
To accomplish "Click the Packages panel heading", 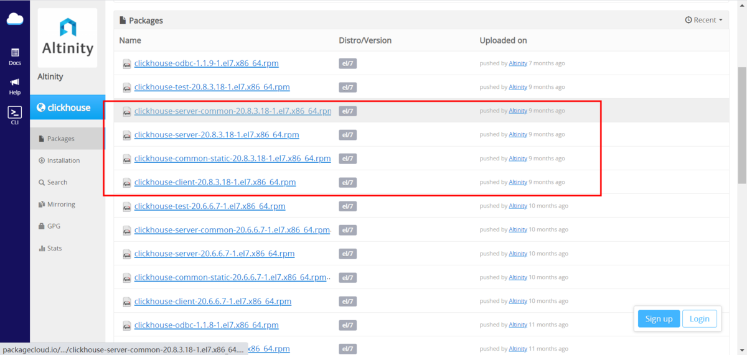I will tap(141, 21).
